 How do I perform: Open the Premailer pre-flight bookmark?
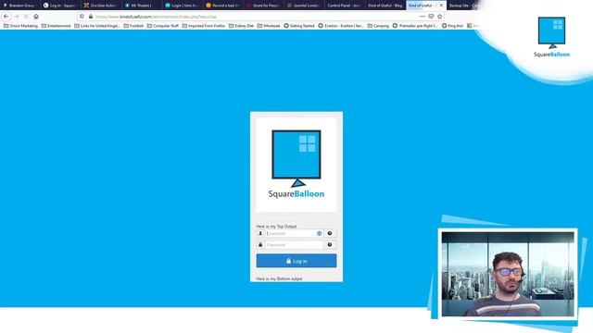point(415,26)
